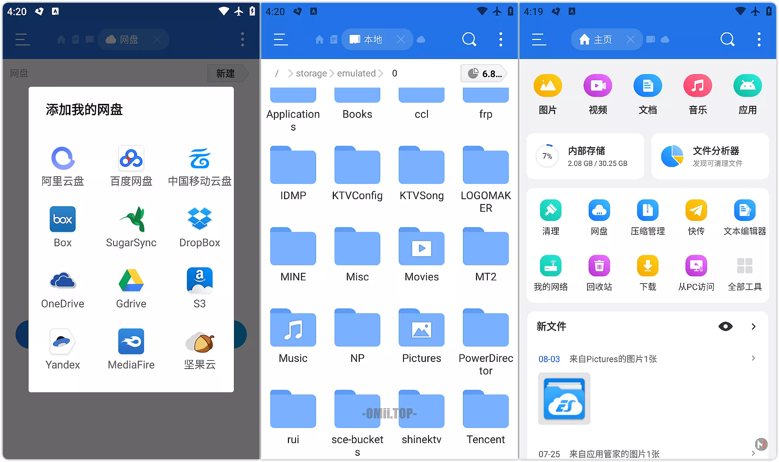Open the 网盘 tool on home page
The width and height of the screenshot is (779, 462).
pos(599,218)
